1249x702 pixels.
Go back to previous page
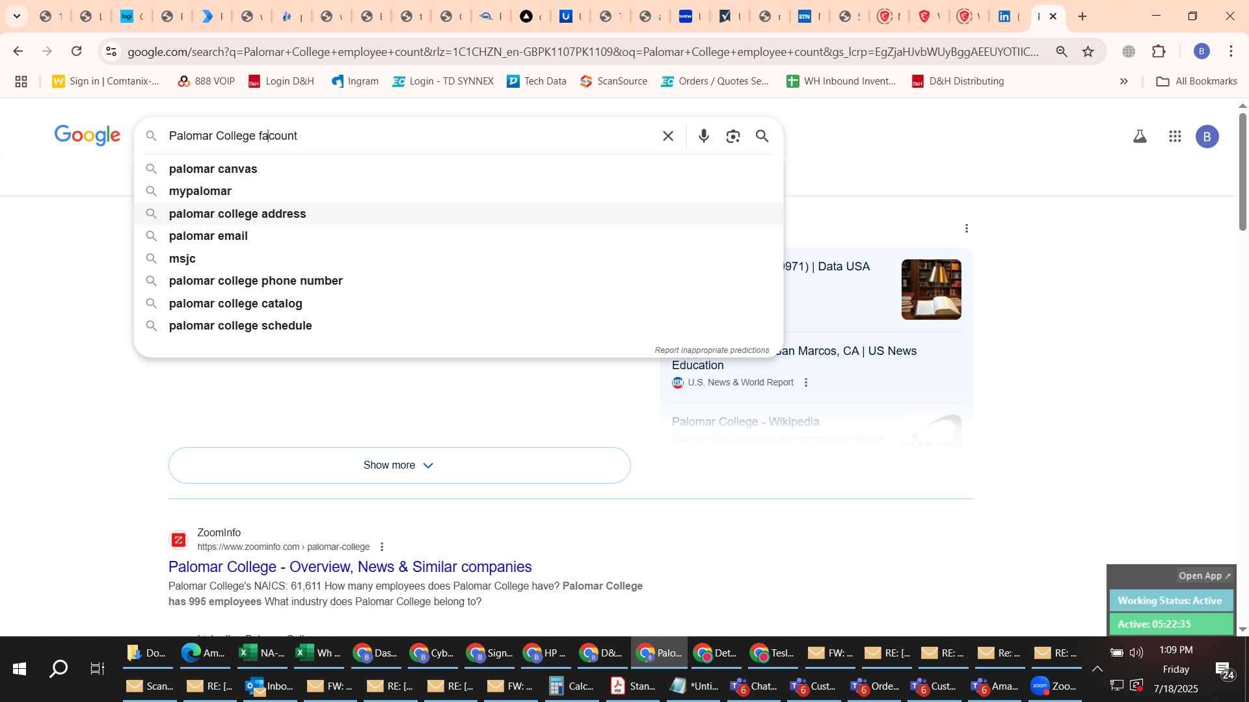[18, 51]
